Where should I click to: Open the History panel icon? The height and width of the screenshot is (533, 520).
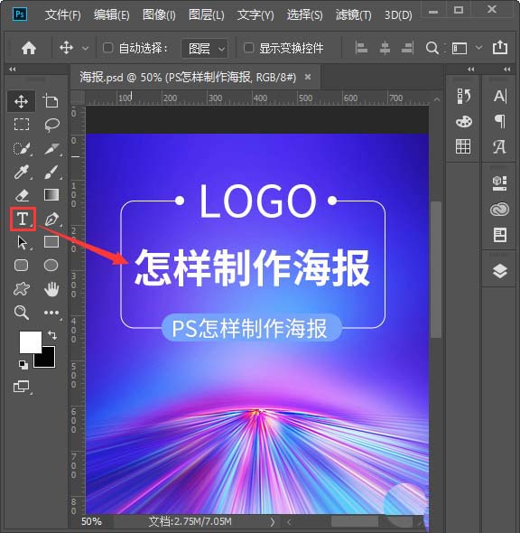pos(464,96)
